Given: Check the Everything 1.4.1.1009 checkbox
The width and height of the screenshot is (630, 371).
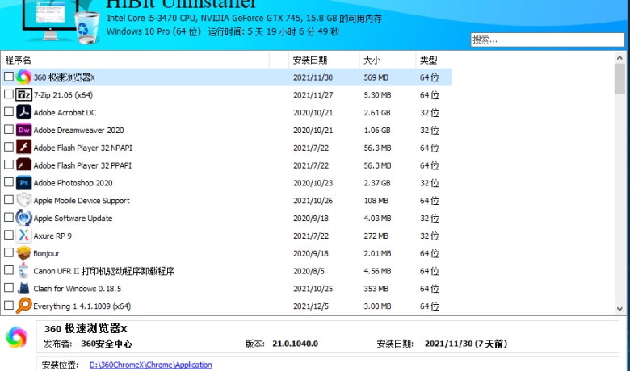Looking at the screenshot, I should click(9, 305).
